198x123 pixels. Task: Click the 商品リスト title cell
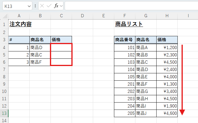tap(129, 24)
